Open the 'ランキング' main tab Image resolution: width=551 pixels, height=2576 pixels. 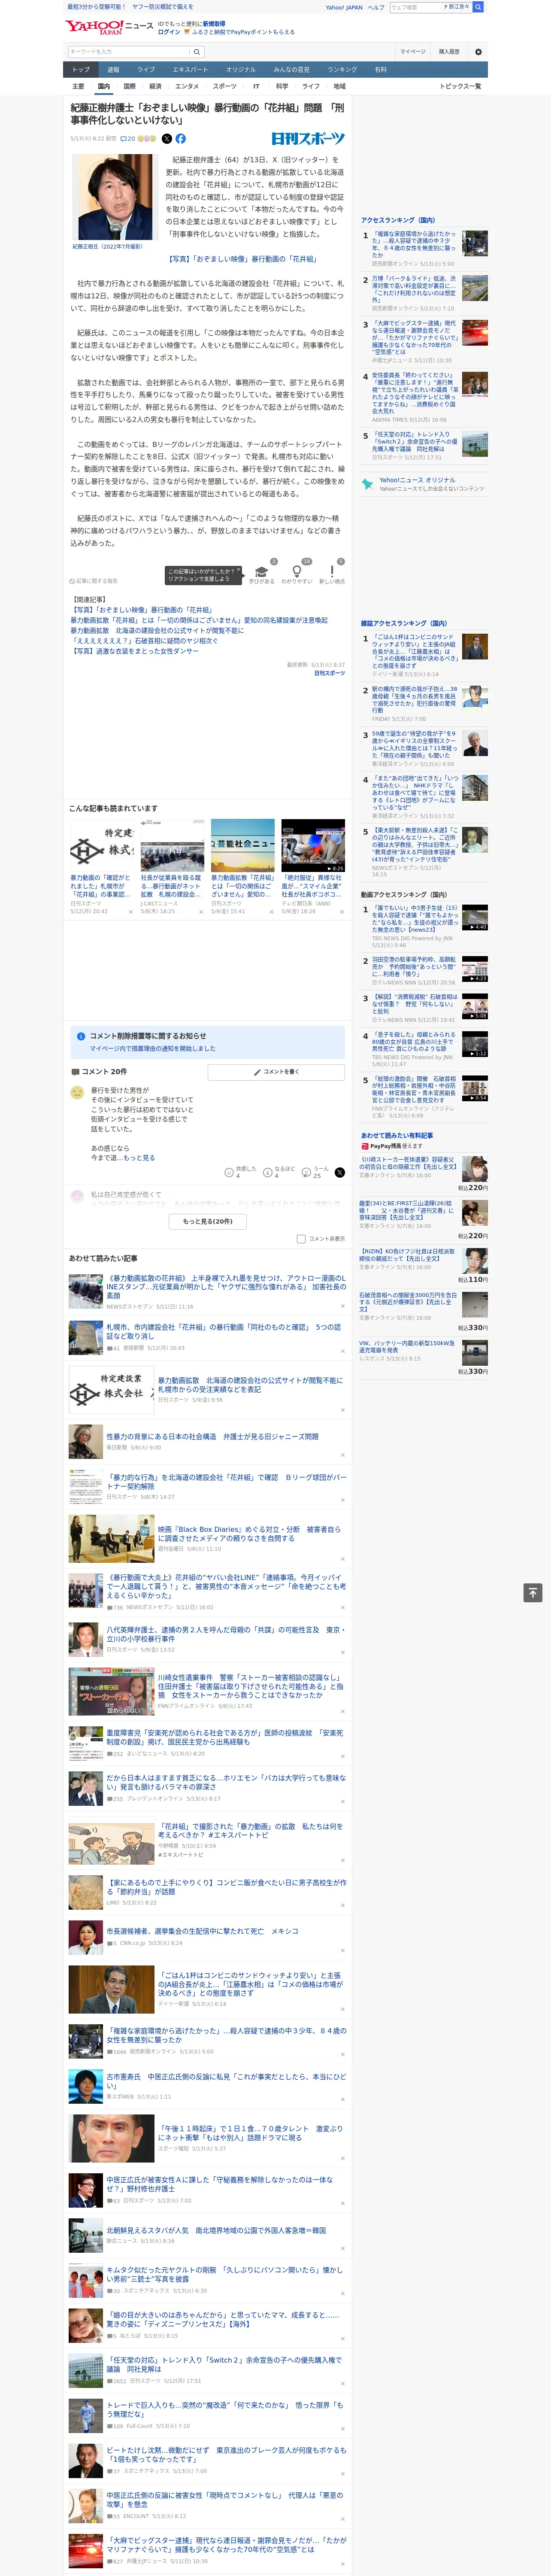(x=342, y=70)
